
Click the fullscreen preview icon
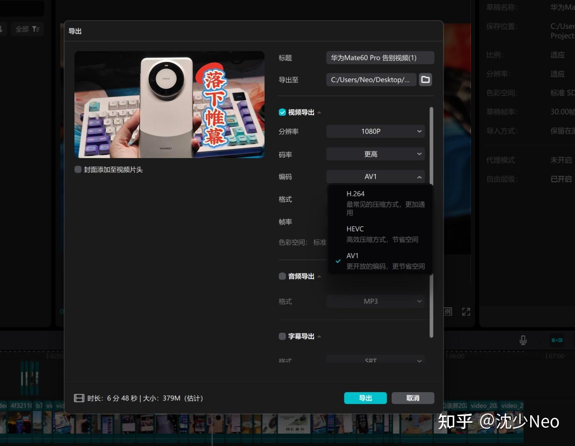pyautogui.click(x=466, y=312)
